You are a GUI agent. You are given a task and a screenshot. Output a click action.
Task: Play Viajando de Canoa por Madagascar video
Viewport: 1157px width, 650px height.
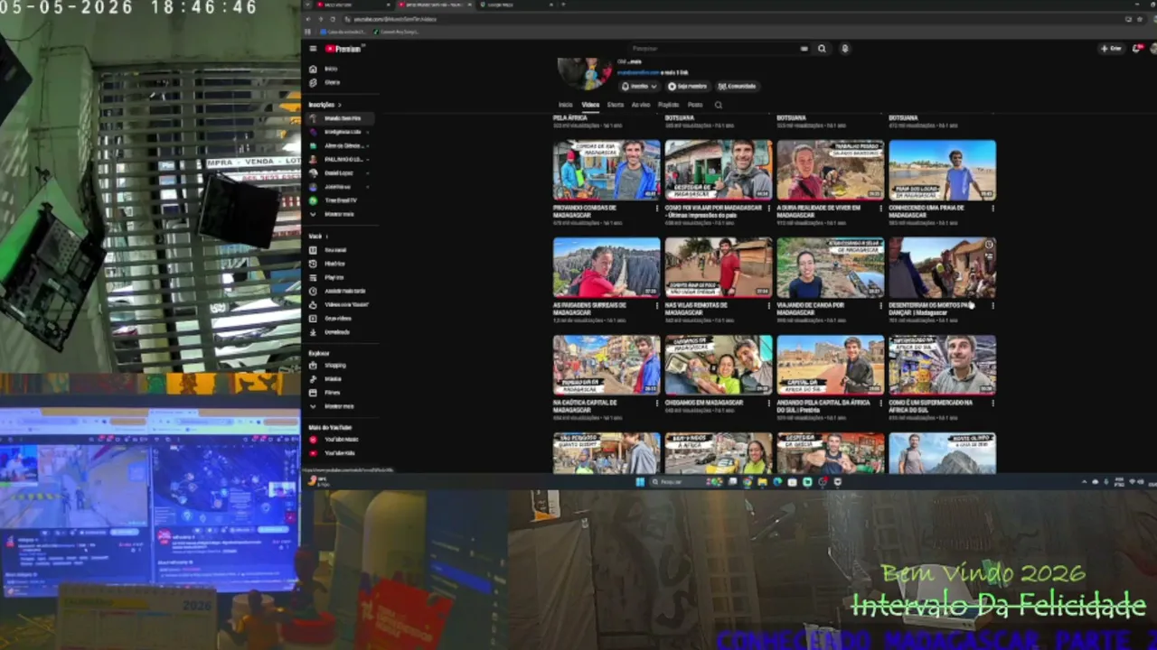(831, 267)
